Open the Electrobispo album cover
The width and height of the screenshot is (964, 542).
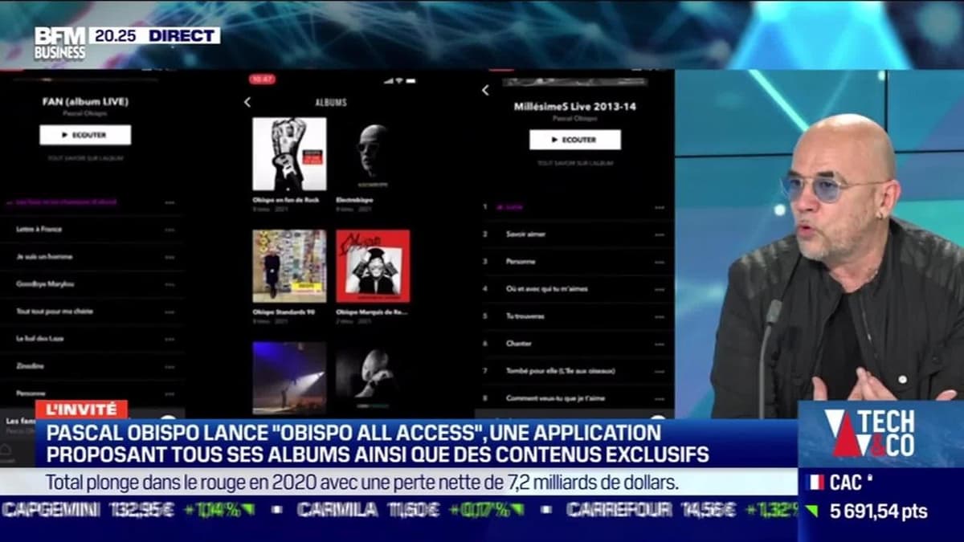pyautogui.click(x=373, y=154)
